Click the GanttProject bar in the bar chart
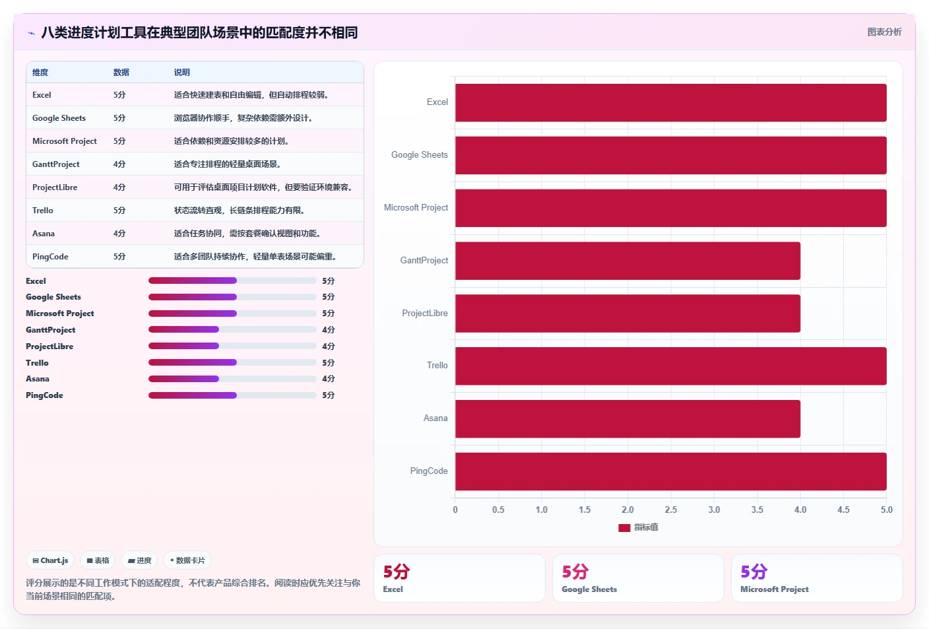The width and height of the screenshot is (929, 629). click(627, 261)
